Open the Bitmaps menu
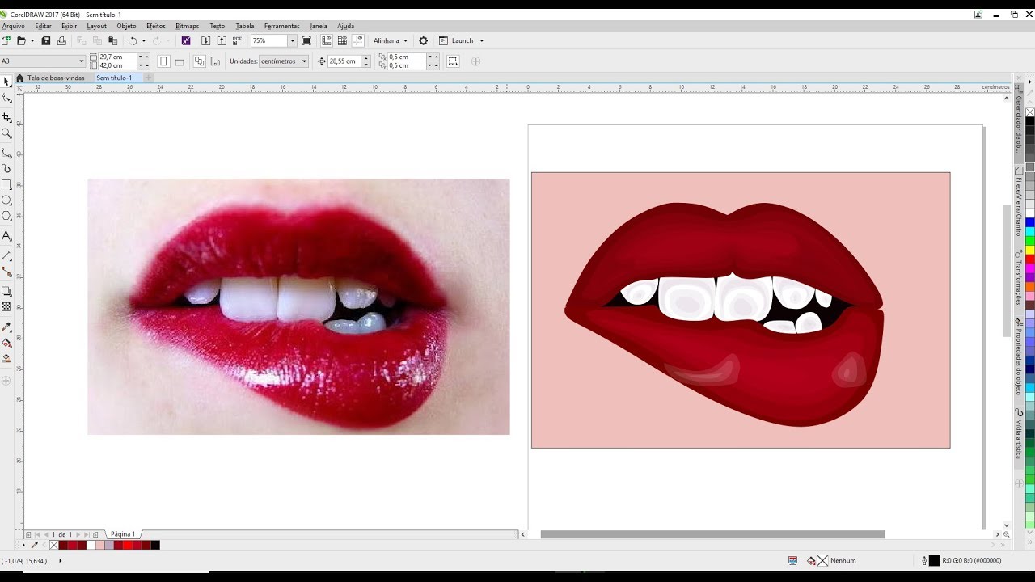This screenshot has width=1035, height=582. 187,26
